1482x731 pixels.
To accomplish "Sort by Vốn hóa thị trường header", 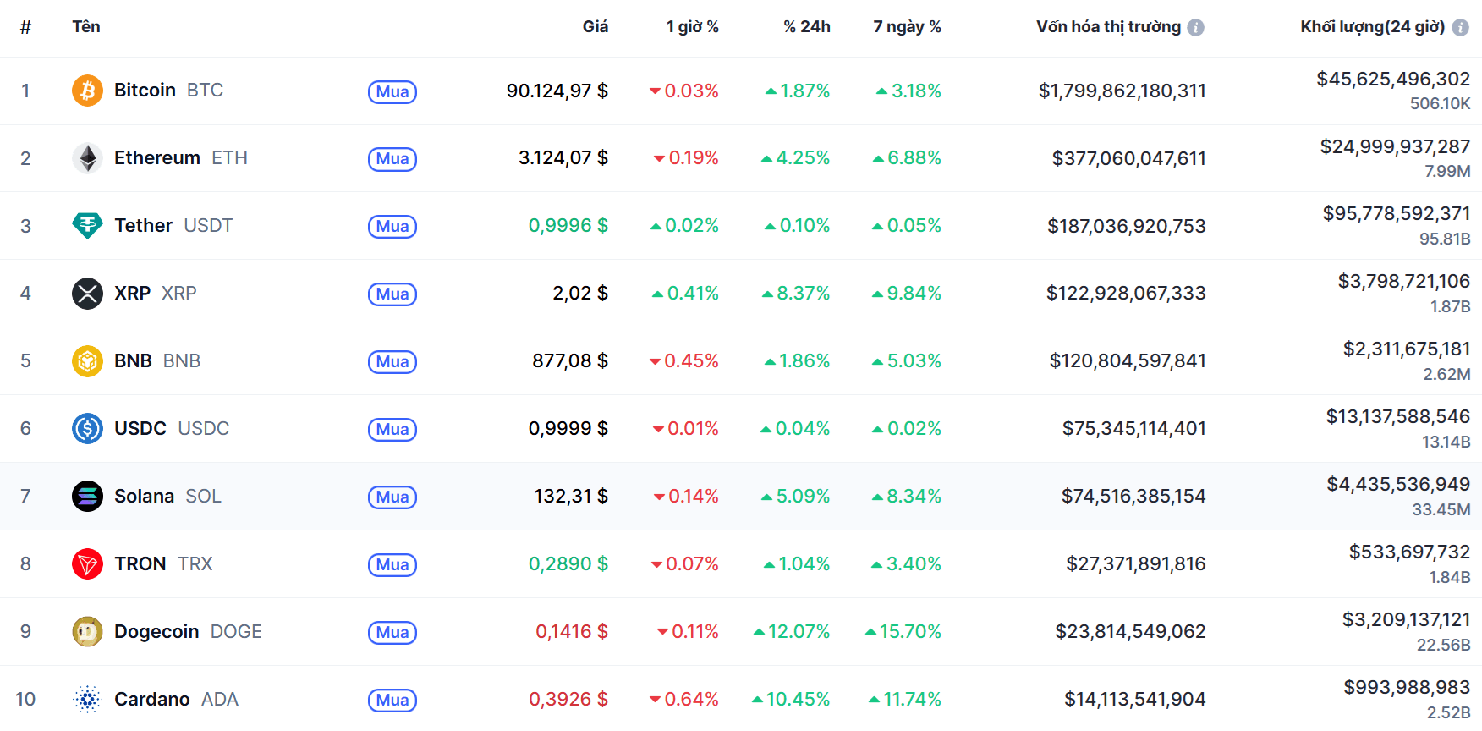I will pos(1108,27).
